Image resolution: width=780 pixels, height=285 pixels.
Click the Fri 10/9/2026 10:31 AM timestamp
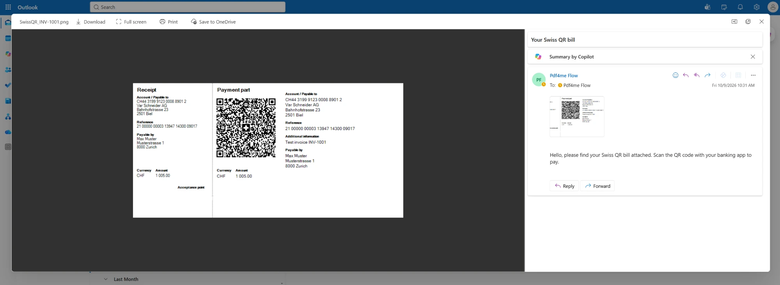point(733,85)
